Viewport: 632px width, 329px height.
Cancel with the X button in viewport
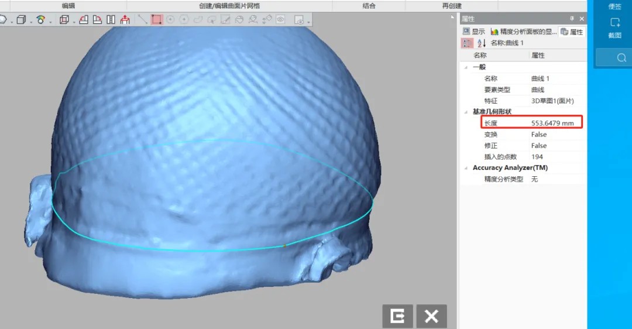[x=431, y=317]
